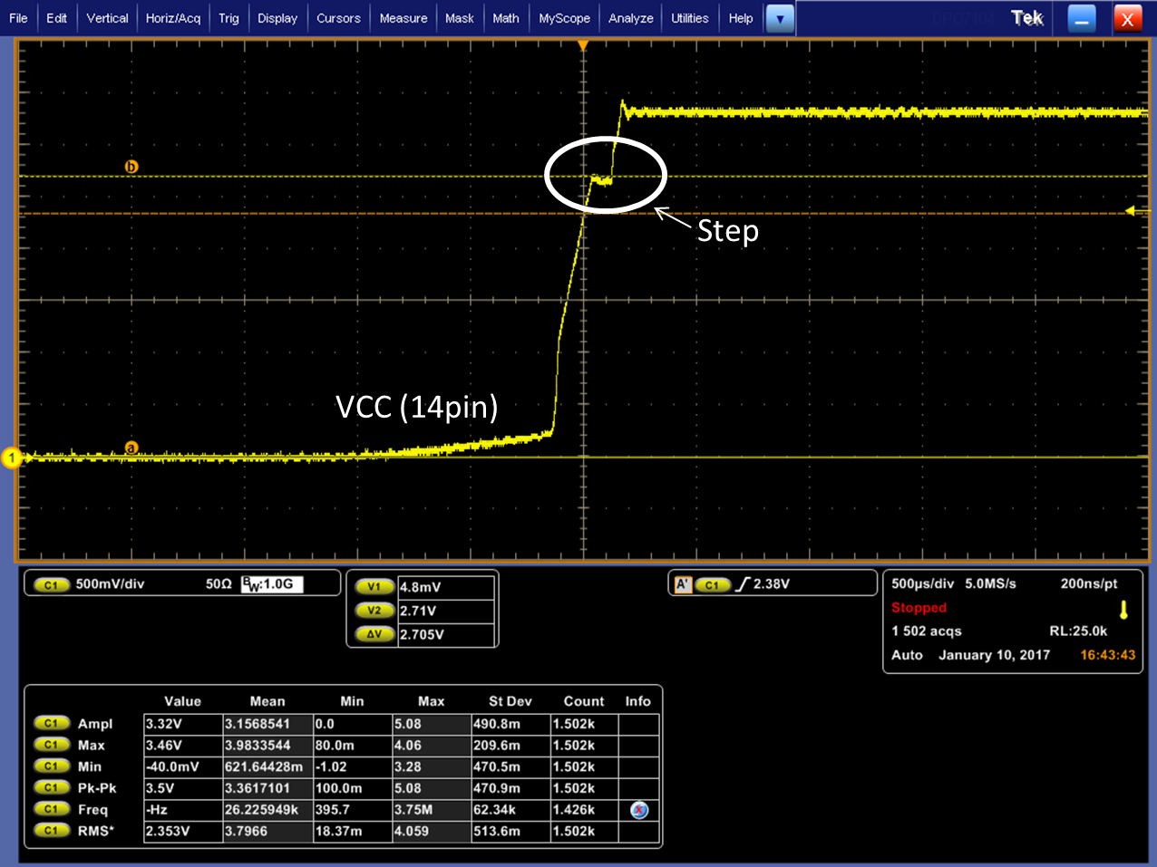Open the Mask menu
Screen dimensions: 1157x867
(x=460, y=18)
